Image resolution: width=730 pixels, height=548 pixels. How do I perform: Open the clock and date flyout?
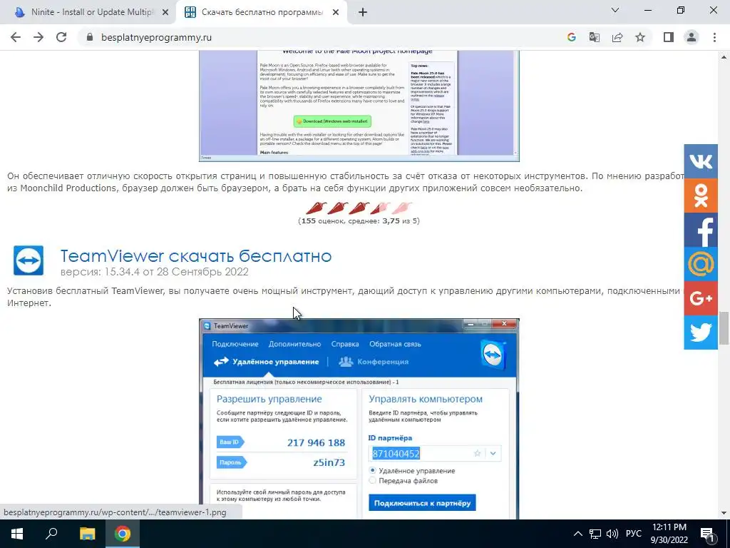coord(669,534)
